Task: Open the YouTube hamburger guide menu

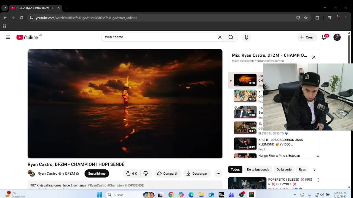Action: [8, 37]
